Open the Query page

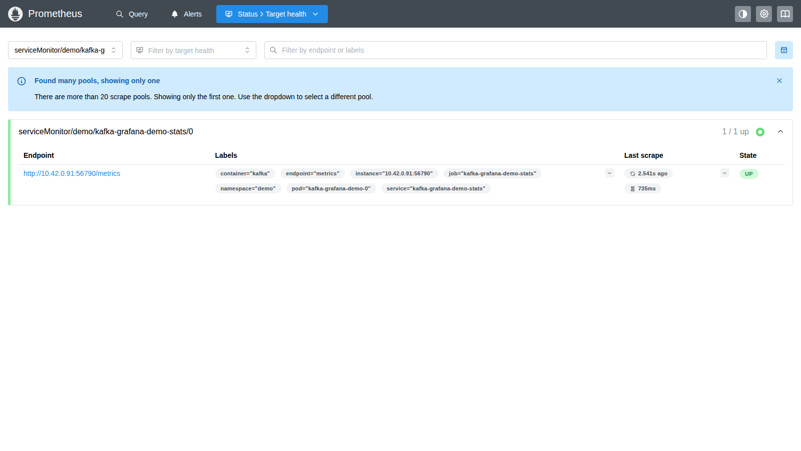(x=132, y=14)
